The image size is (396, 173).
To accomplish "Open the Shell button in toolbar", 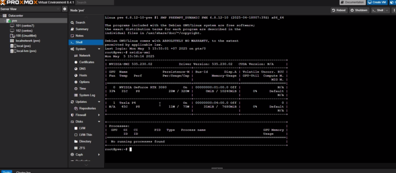I will pos(377,10).
